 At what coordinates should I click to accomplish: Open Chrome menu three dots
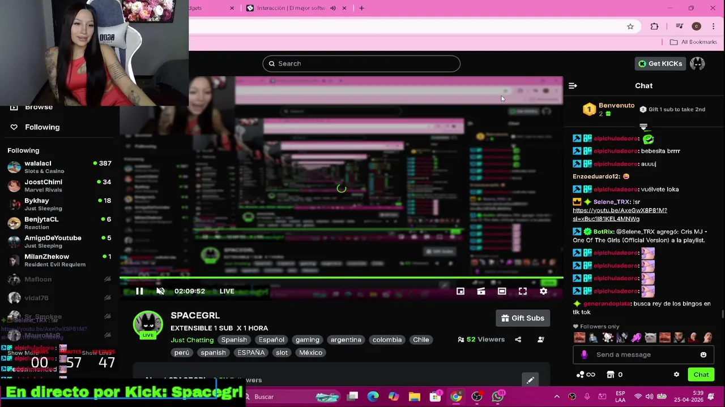click(x=713, y=27)
